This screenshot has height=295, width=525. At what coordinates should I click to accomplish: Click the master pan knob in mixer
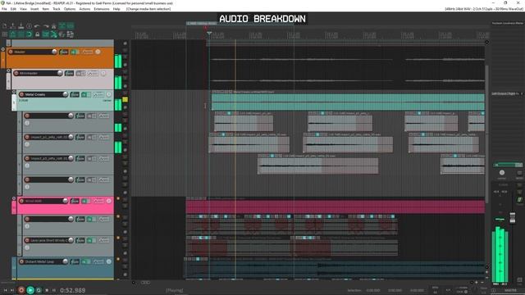502,173
